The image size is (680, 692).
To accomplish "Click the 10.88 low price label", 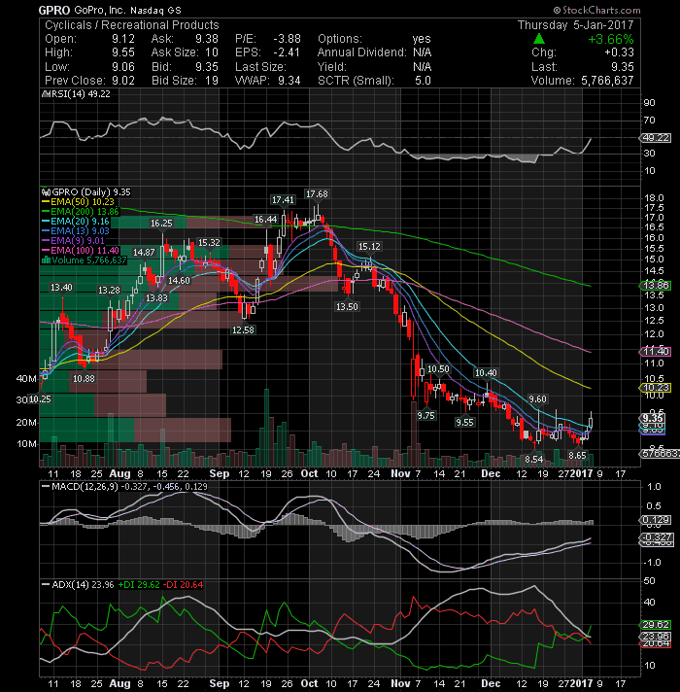I will point(84,378).
